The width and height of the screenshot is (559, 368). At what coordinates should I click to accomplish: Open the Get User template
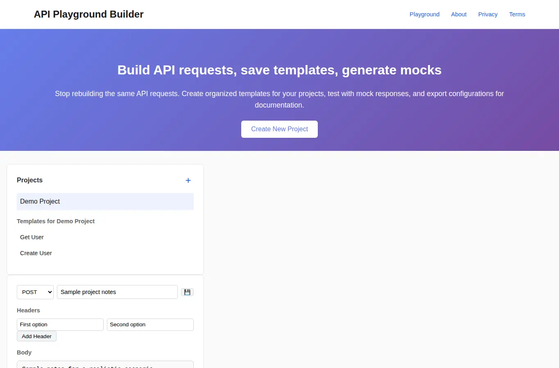pos(105,237)
